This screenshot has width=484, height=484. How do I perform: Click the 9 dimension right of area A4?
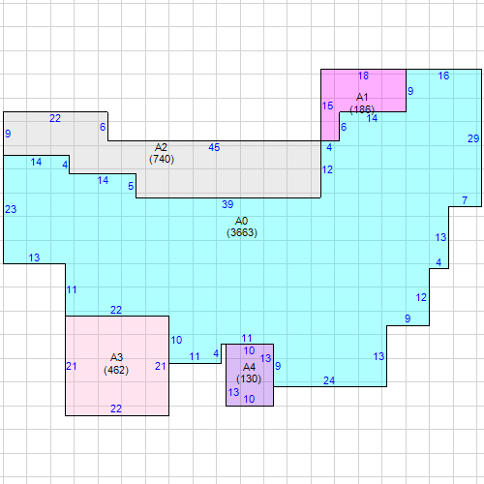click(x=278, y=366)
